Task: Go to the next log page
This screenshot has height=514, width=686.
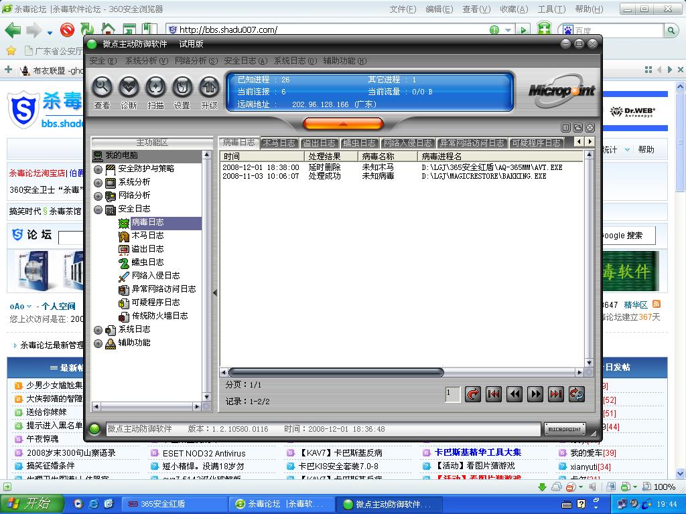Action: click(535, 394)
